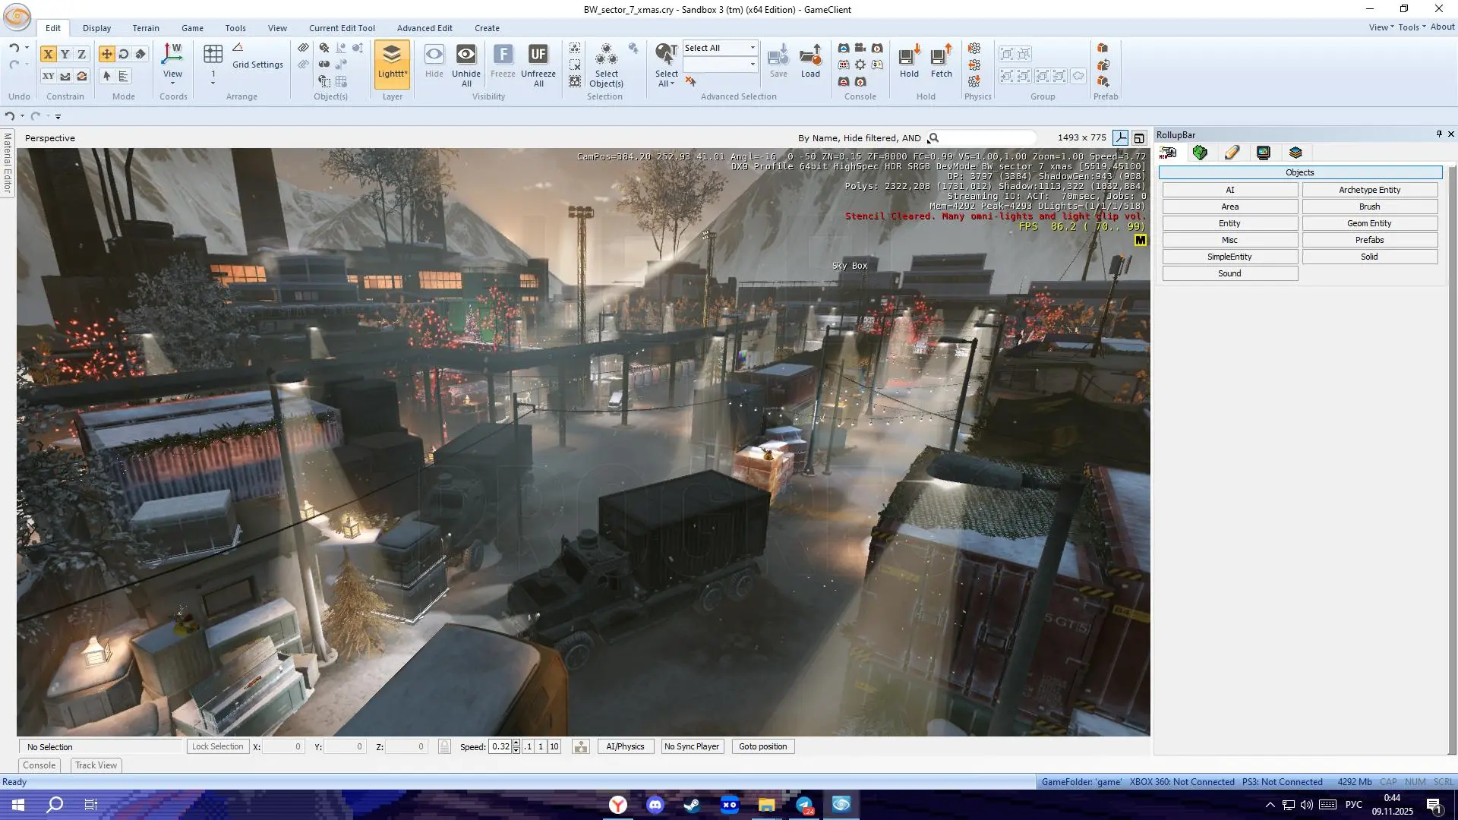
Task: Toggle Y axis constraint
Action: tap(65, 54)
